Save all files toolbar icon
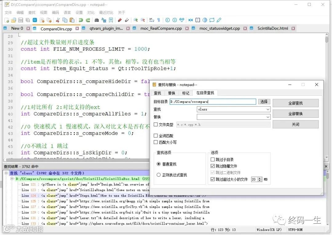 [28, 20]
